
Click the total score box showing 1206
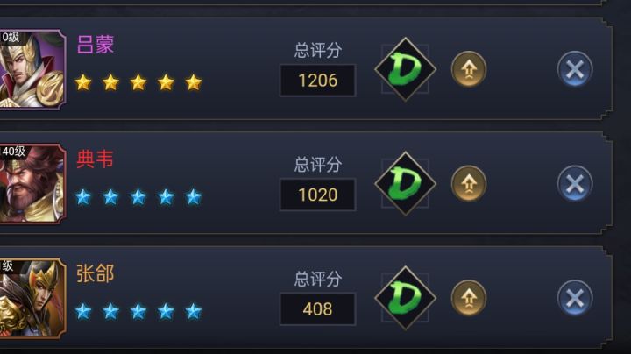317,81
